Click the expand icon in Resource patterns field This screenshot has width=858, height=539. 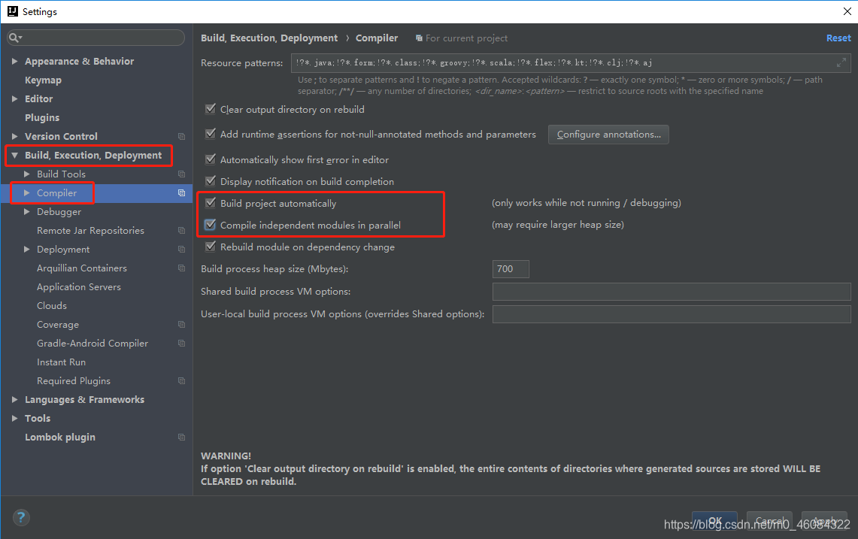point(841,63)
